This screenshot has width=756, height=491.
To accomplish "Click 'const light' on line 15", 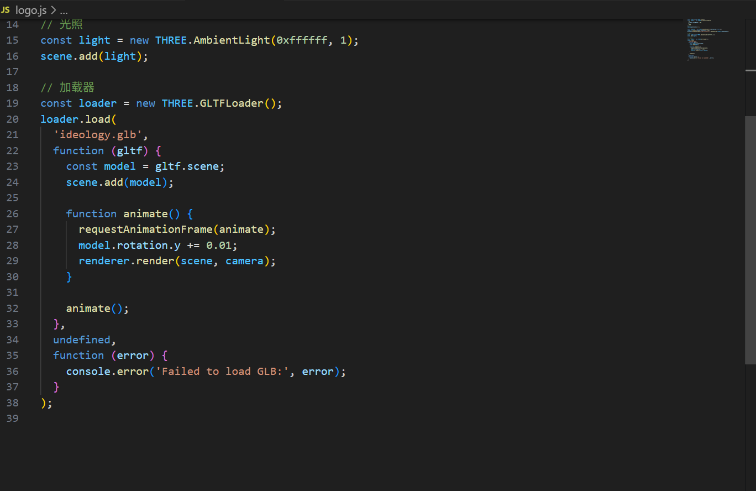I will (x=75, y=40).
